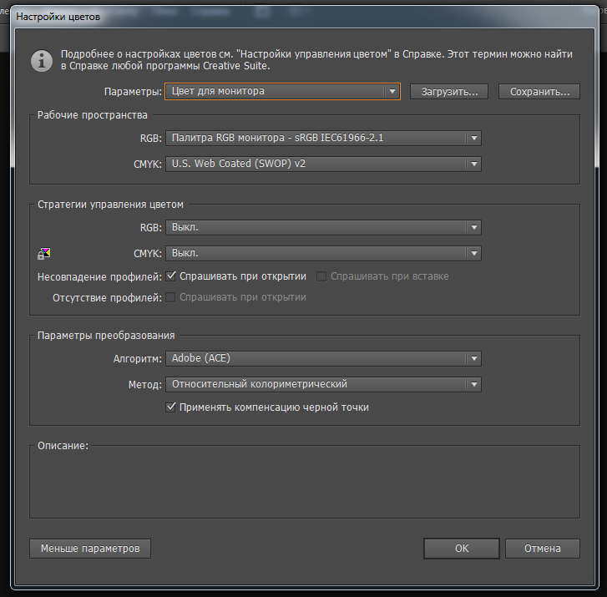Click Меньше параметров button
The image size is (607, 597).
coord(90,549)
